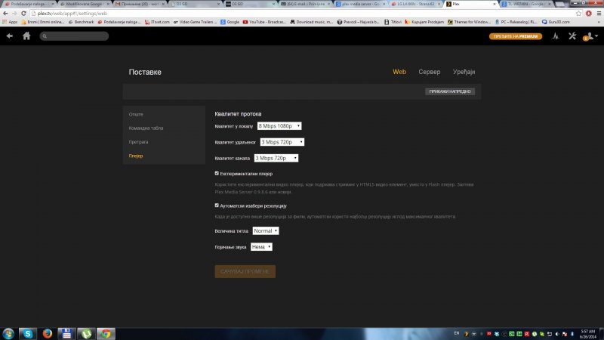This screenshot has height=340, width=604.
Task: Open the Chrome hamburger menu
Action: click(x=599, y=13)
